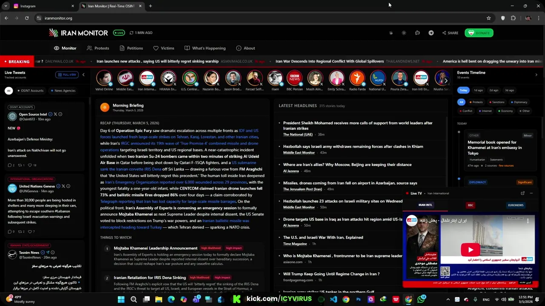Toggle the light/dark theme sun icon

(x=404, y=33)
